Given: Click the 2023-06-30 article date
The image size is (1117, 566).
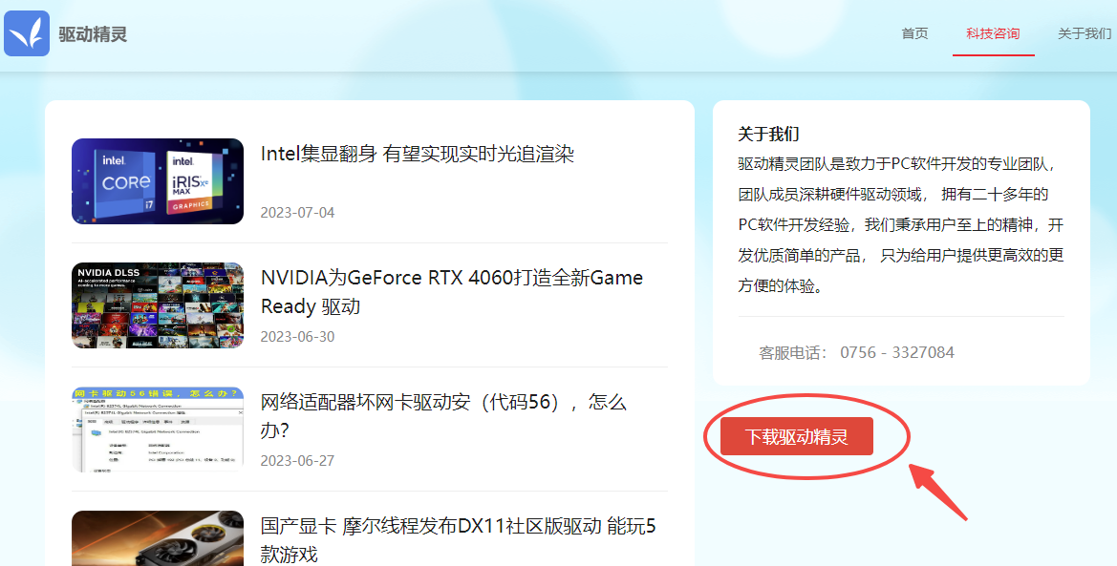Looking at the screenshot, I should click(297, 336).
